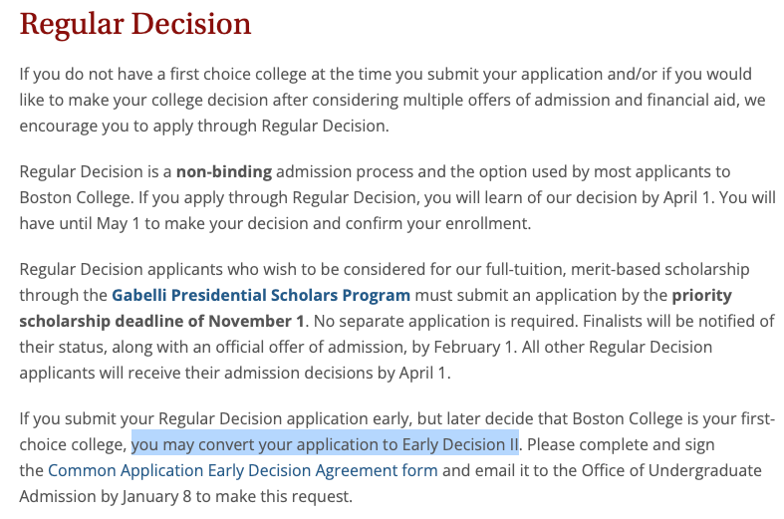Click highlighted text "you may convert your application"
784x519 pixels.
click(x=249, y=443)
